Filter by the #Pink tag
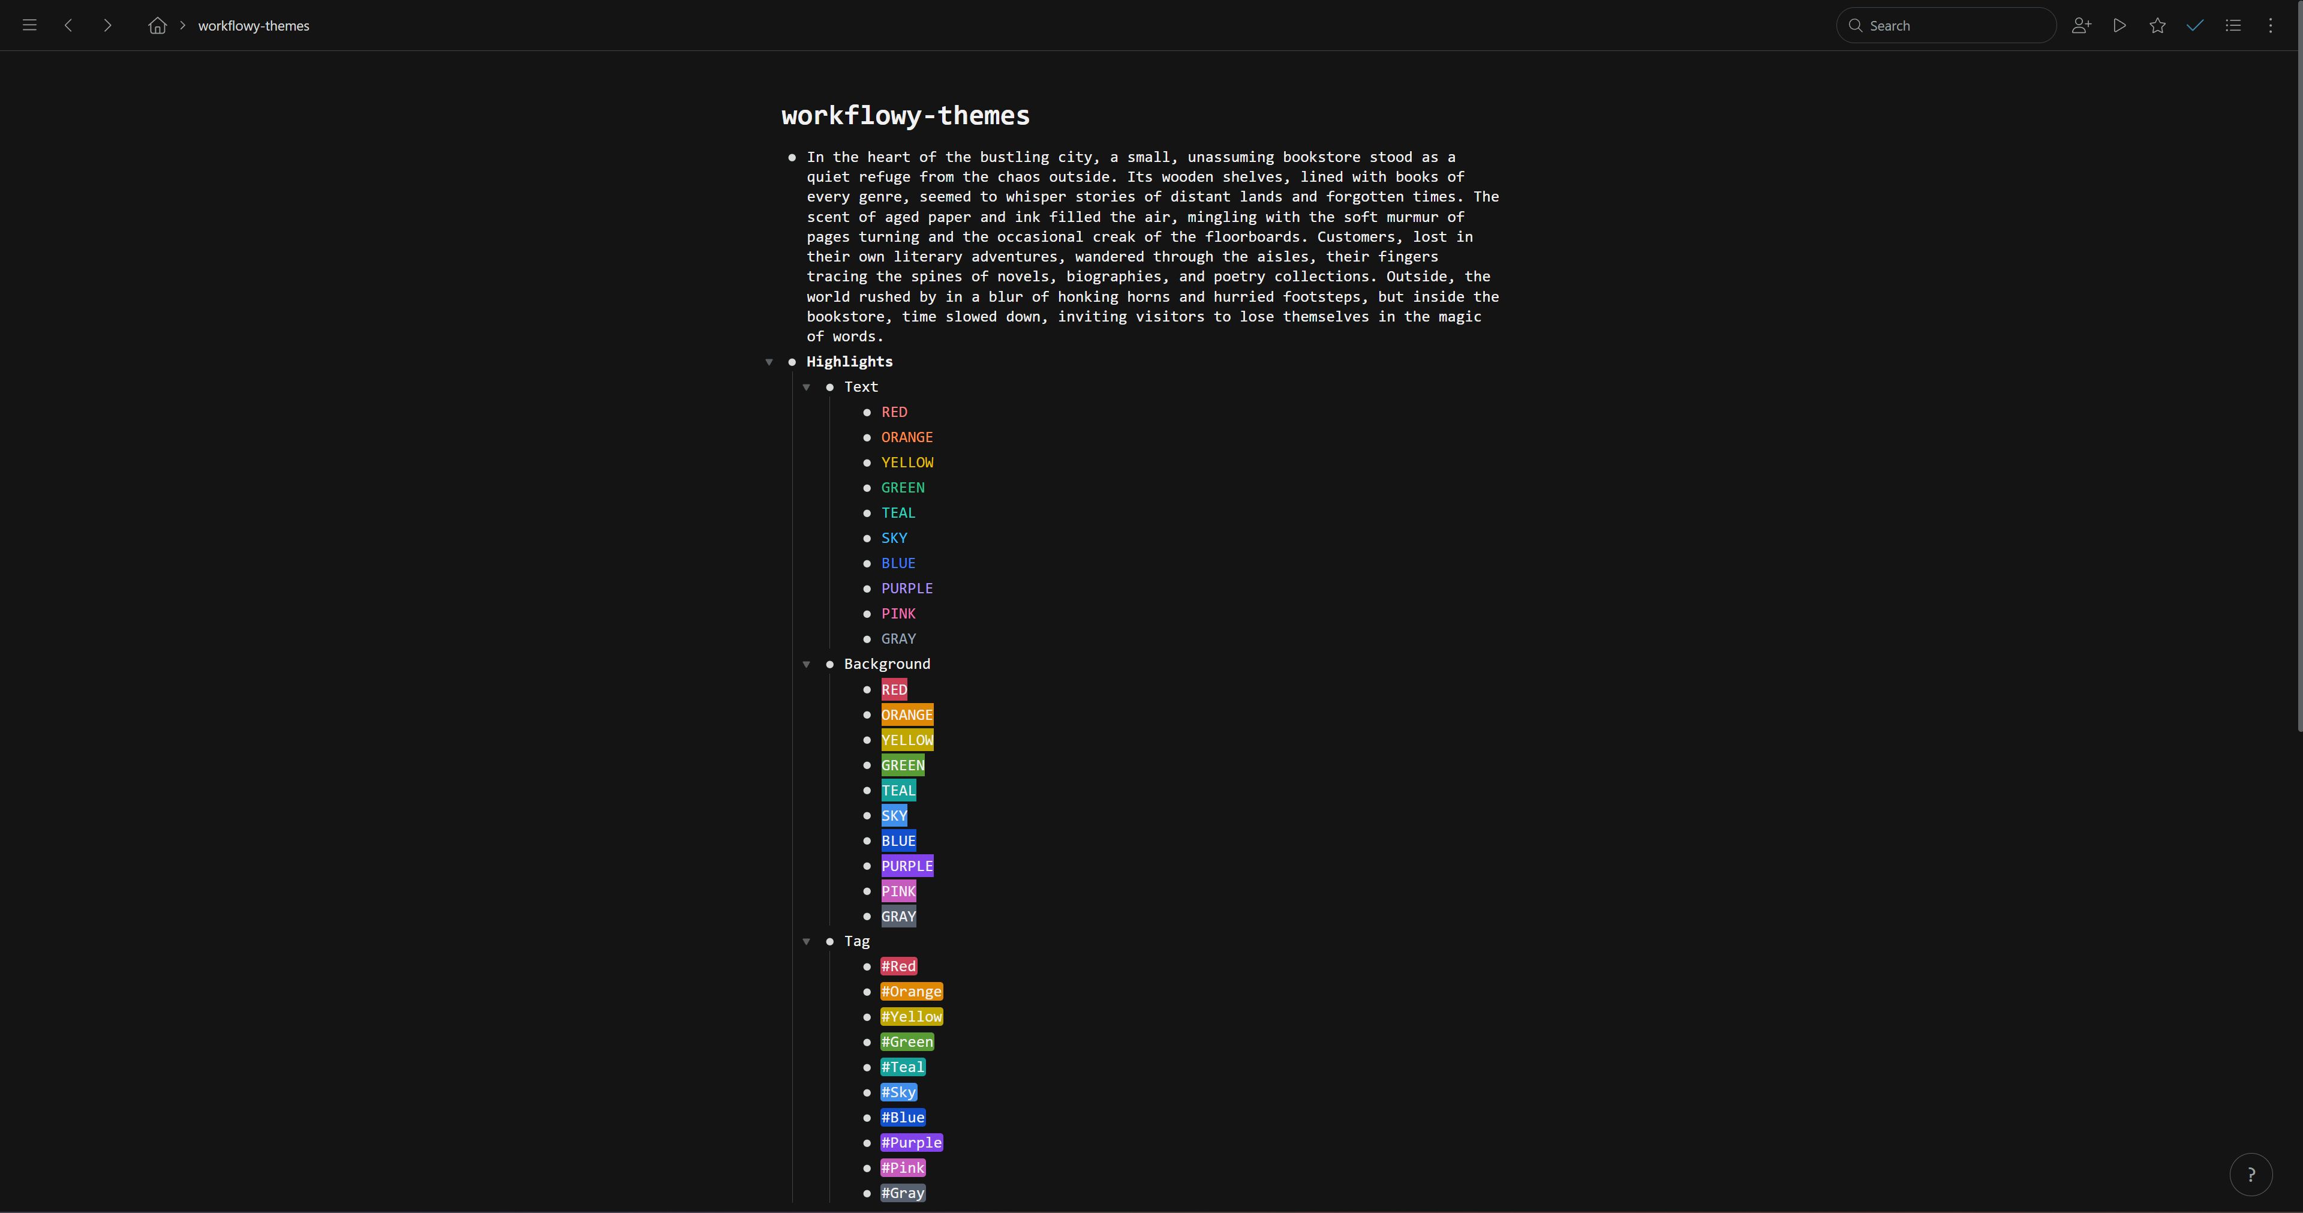Image resolution: width=2303 pixels, height=1213 pixels. tap(903, 1167)
